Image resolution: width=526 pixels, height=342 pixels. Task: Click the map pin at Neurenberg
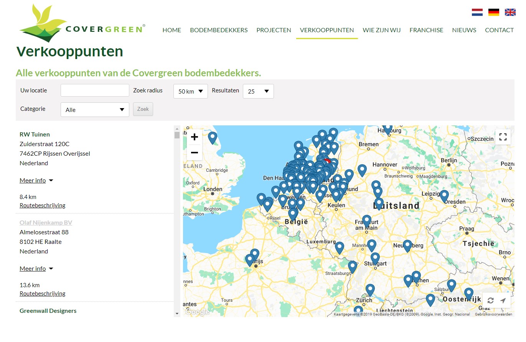pos(407,246)
